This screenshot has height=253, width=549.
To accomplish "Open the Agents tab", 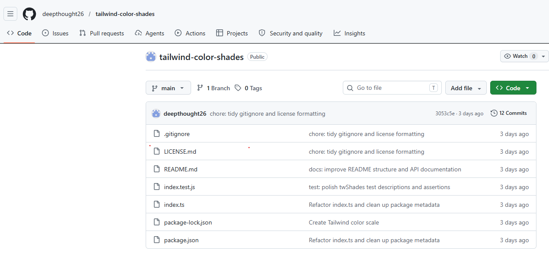I will pos(150,33).
